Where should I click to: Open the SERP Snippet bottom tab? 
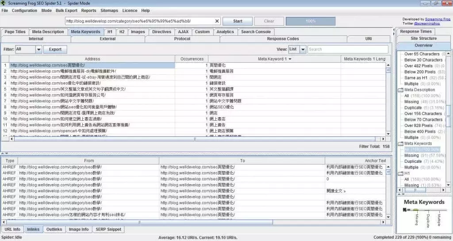click(108, 230)
